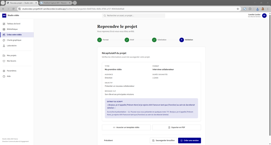Click the duration value '1-2min'
271x145 pixels.
(x=155, y=78)
